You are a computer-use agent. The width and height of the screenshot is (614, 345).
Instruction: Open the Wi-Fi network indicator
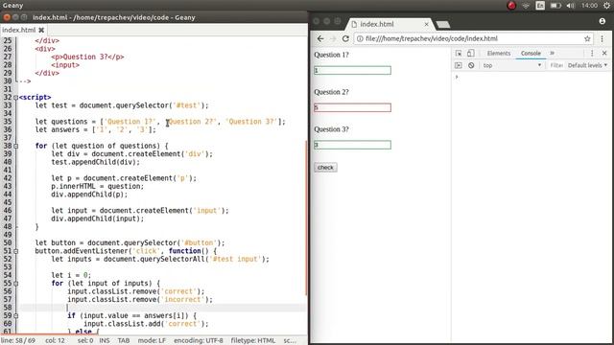tap(526, 6)
